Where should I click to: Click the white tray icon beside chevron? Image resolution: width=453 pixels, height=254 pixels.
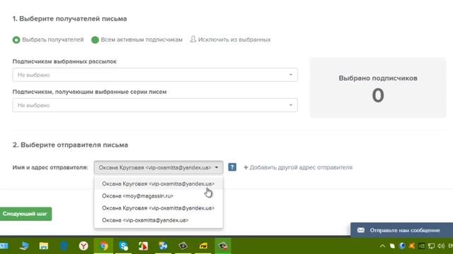[x=392, y=246]
